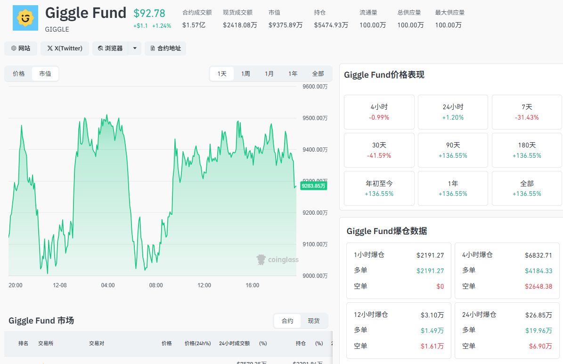Click the 180天 performance card
563x364 pixels.
click(x=527, y=150)
